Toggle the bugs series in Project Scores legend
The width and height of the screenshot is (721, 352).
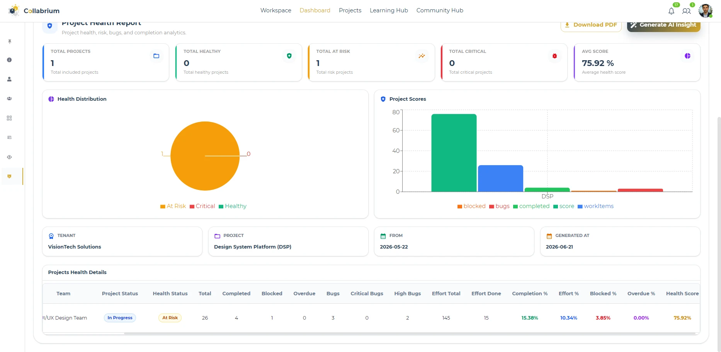pos(499,206)
